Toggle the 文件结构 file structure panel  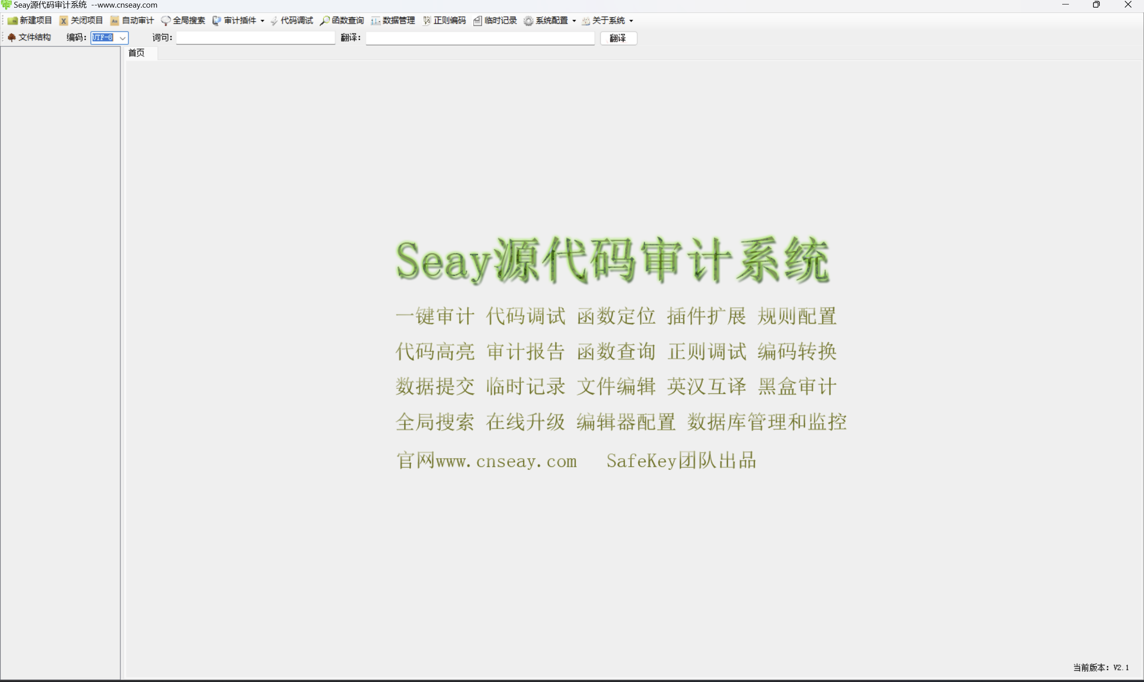click(x=29, y=37)
